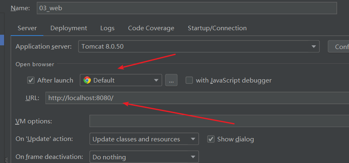Switch to the Deployment tab
Screen dimensions: 349x163
point(69,28)
